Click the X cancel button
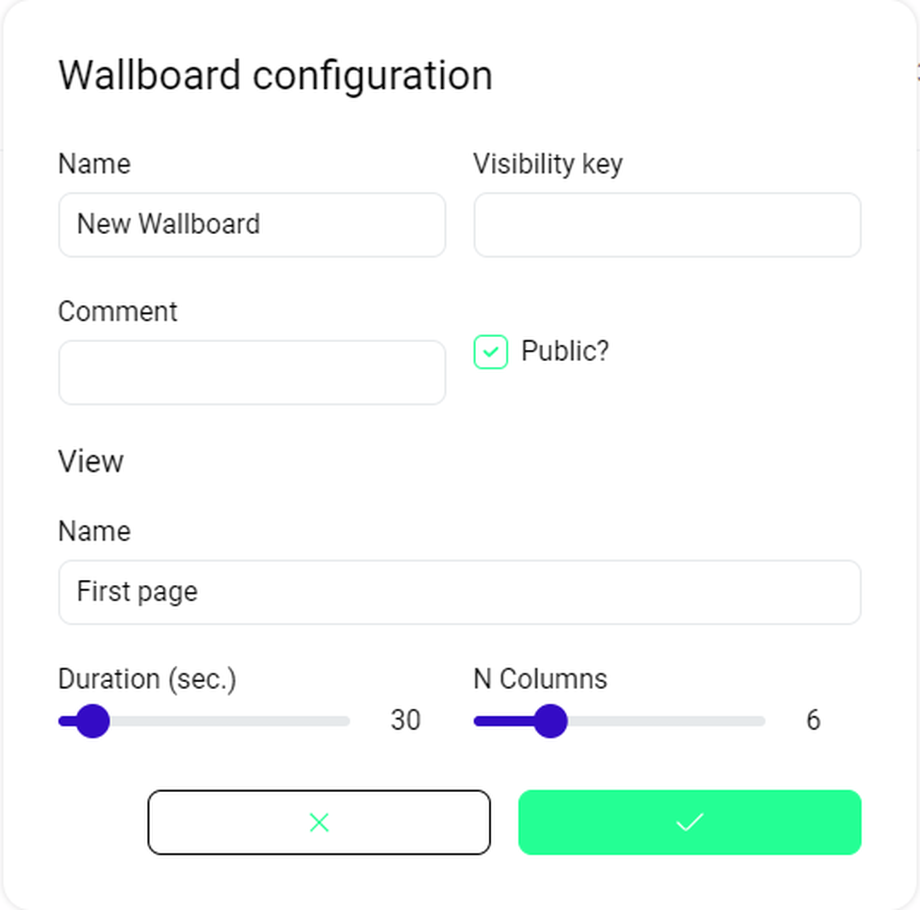This screenshot has height=910, width=920. point(319,823)
